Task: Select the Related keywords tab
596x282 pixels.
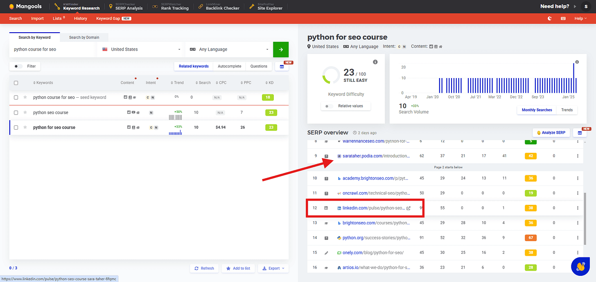Action: [x=194, y=66]
